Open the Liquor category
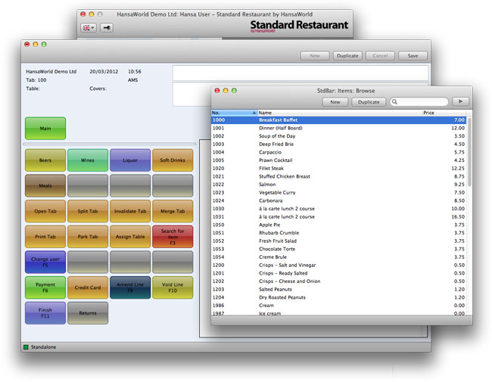The width and height of the screenshot is (492, 382). 130,160
